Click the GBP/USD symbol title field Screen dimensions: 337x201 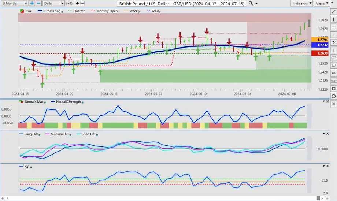click(x=182, y=3)
